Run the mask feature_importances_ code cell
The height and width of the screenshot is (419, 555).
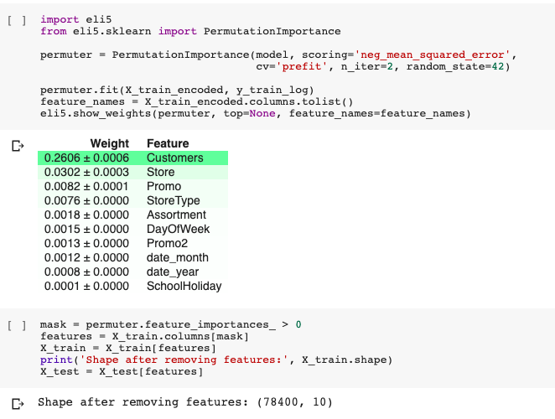point(17,325)
